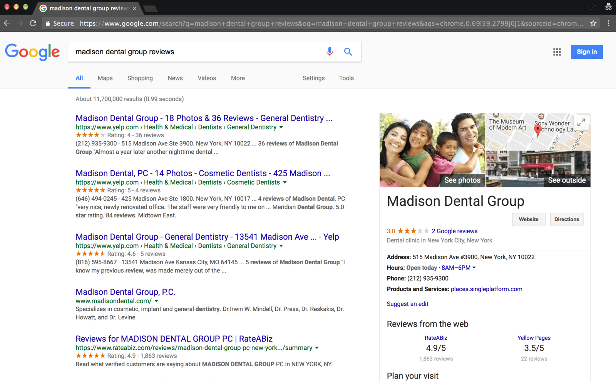Open the 2 Google reviews link
616x382 pixels.
454,231
